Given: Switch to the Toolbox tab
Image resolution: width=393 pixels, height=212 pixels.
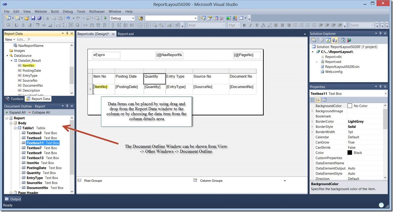Looking at the screenshot, I should (x=14, y=99).
